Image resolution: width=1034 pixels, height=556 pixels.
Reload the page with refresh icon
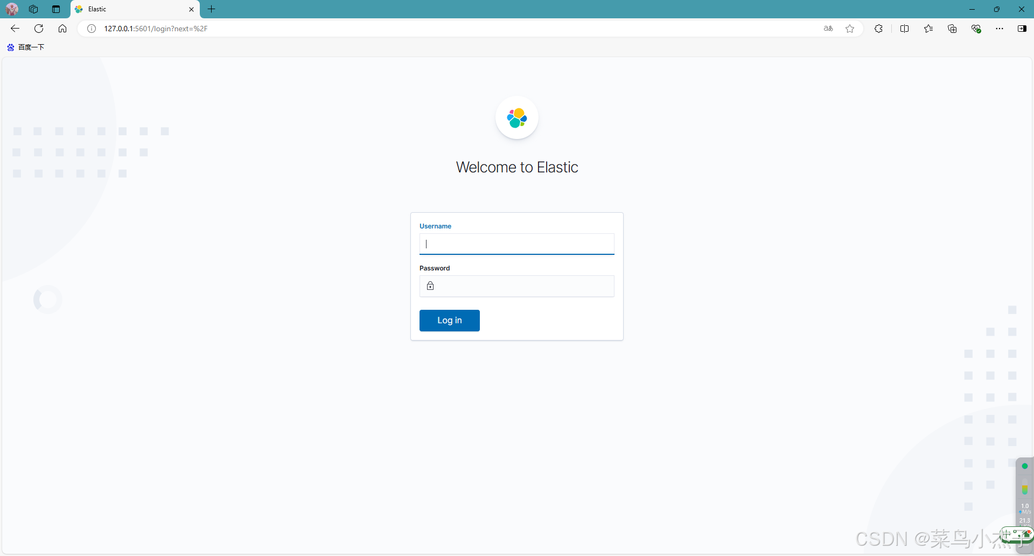coord(39,29)
